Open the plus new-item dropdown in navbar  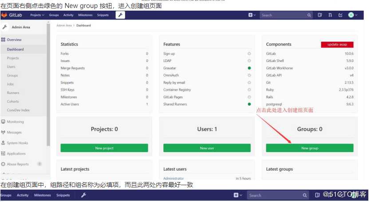252,15
